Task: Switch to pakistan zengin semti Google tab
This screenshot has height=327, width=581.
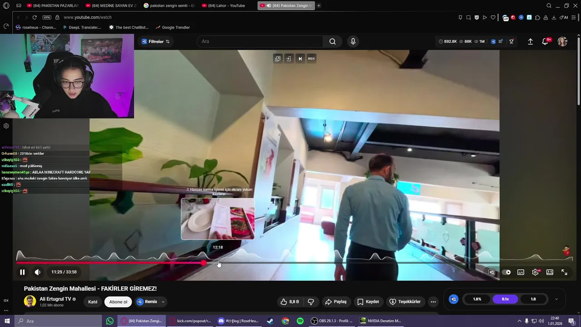Action: click(169, 5)
